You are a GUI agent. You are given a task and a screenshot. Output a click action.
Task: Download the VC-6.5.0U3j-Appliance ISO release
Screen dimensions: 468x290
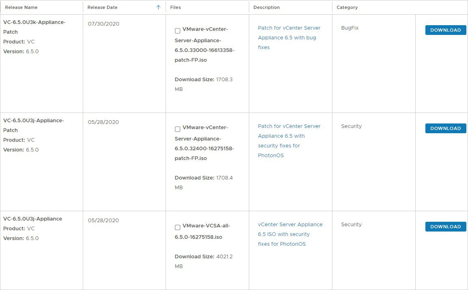point(446,226)
